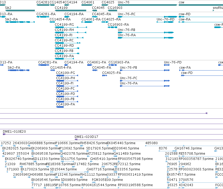
Task: Click transcript CG4199-RI
Action: (69, 38)
